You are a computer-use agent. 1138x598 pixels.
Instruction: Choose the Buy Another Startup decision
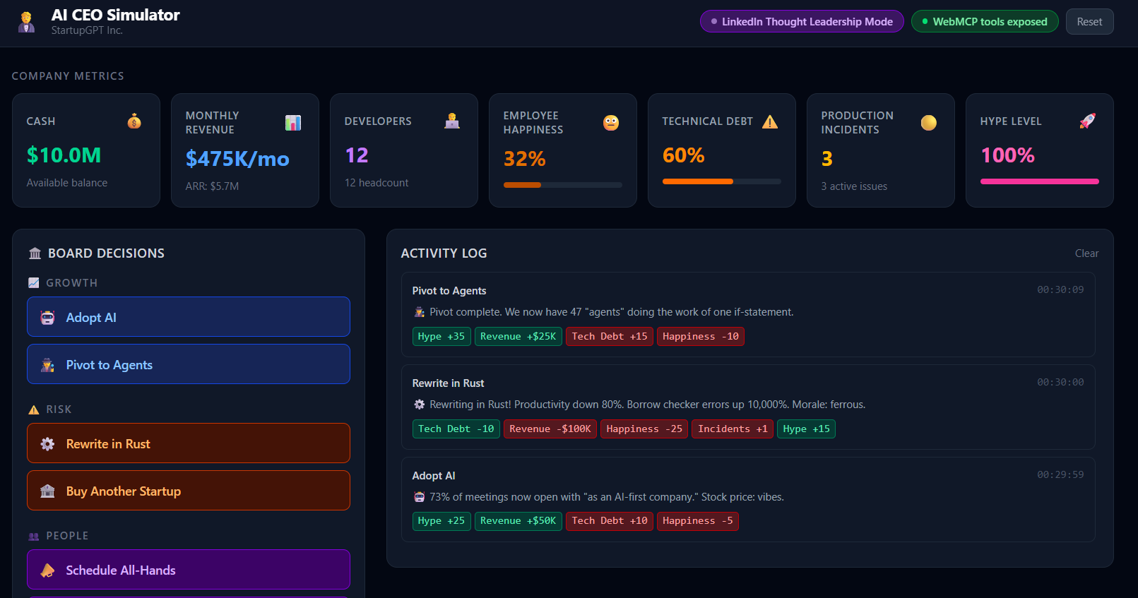click(x=189, y=491)
